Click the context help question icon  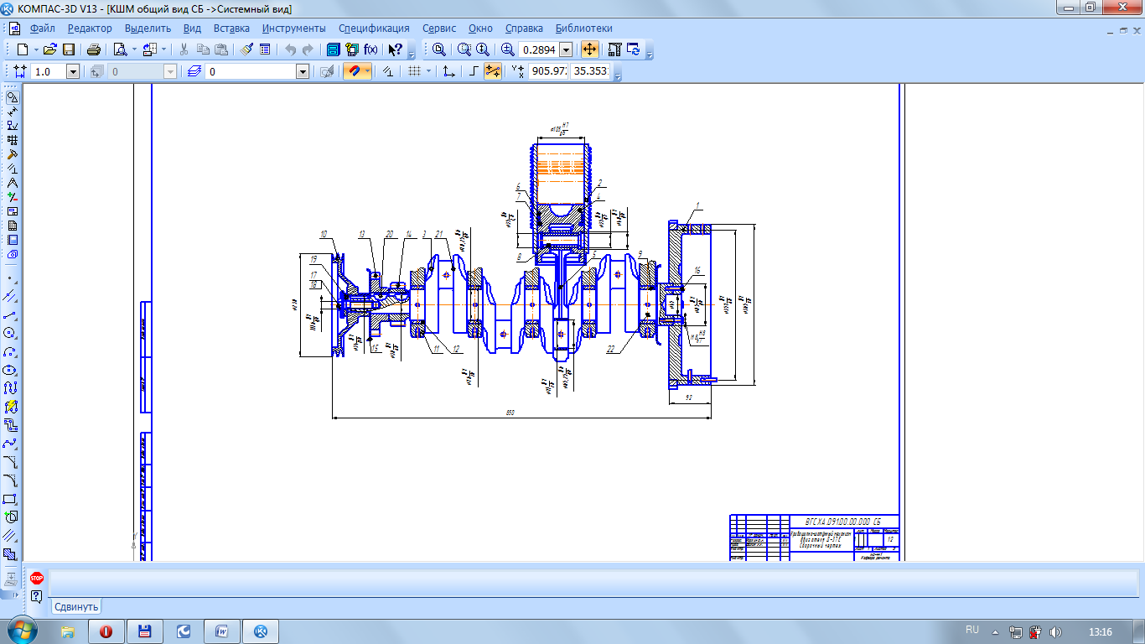click(x=36, y=597)
